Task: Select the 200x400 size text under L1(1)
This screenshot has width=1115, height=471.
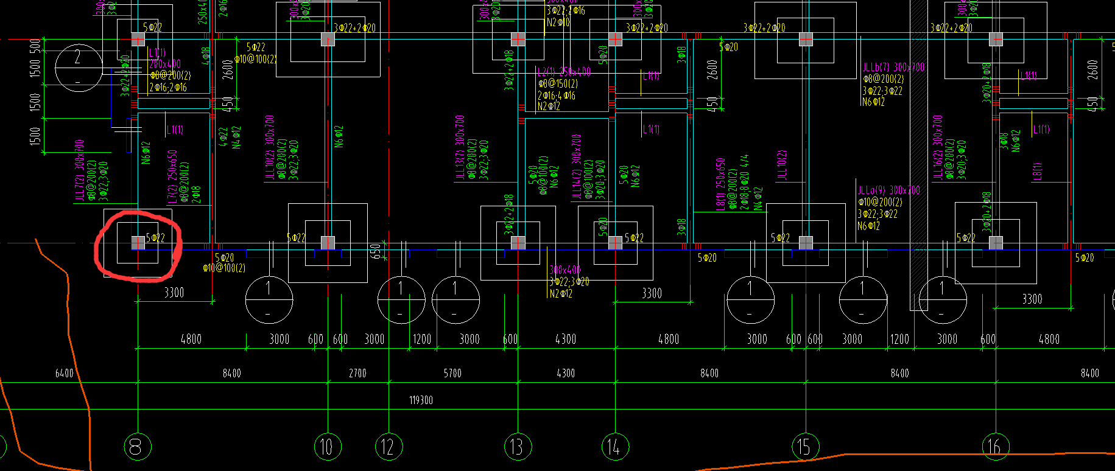Action: click(165, 64)
